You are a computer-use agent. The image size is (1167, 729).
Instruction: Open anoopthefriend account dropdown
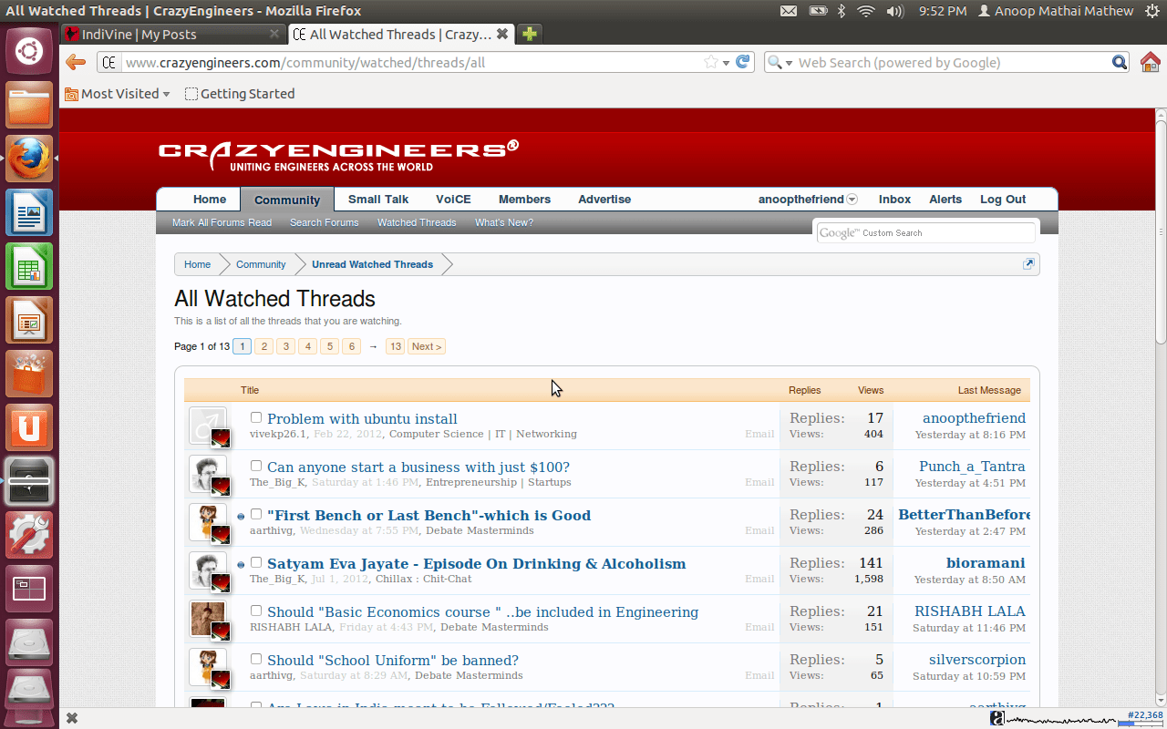852,200
